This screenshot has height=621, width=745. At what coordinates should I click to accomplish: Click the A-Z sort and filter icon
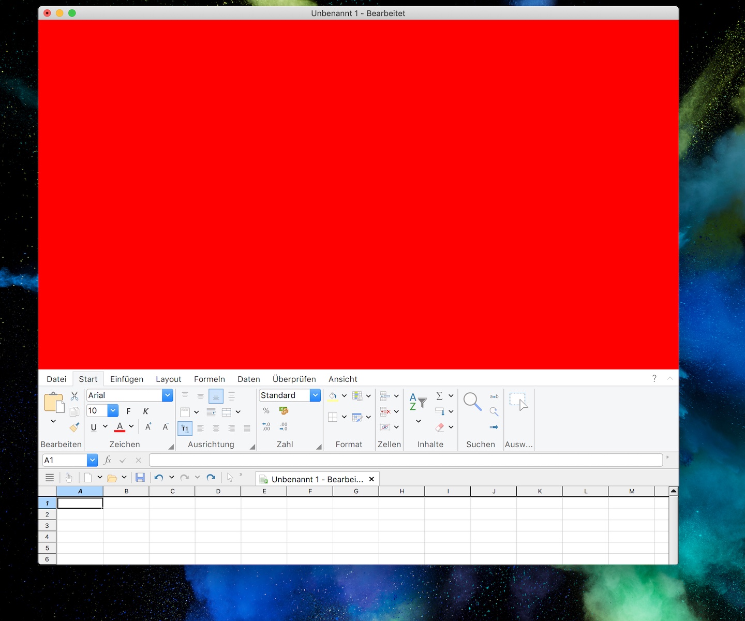point(418,402)
